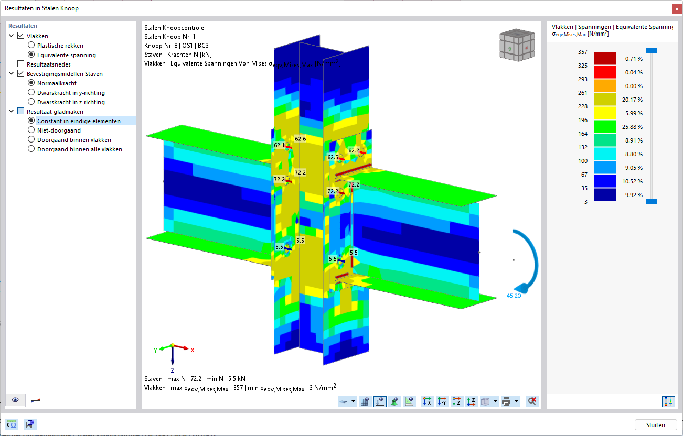Collapse the Vlakken tree node

[12, 36]
